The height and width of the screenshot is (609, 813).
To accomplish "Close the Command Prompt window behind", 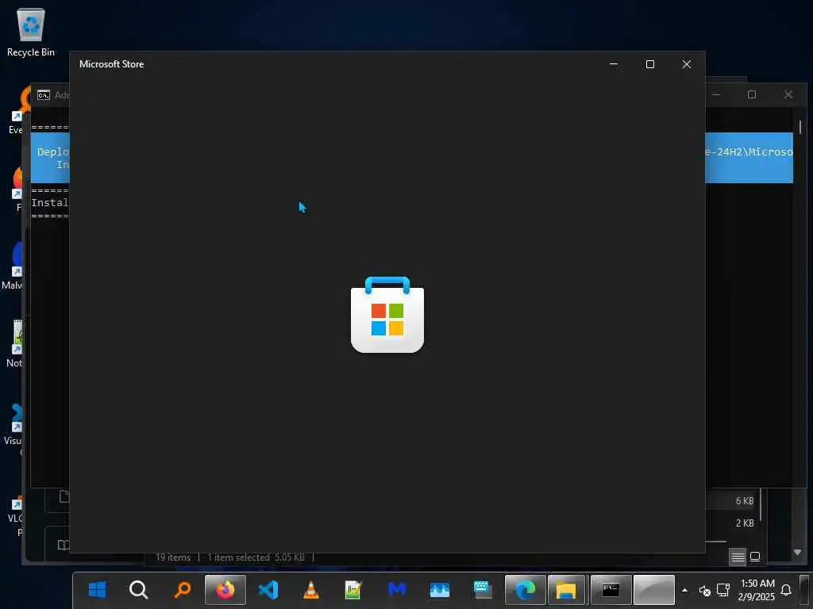I will coord(788,94).
